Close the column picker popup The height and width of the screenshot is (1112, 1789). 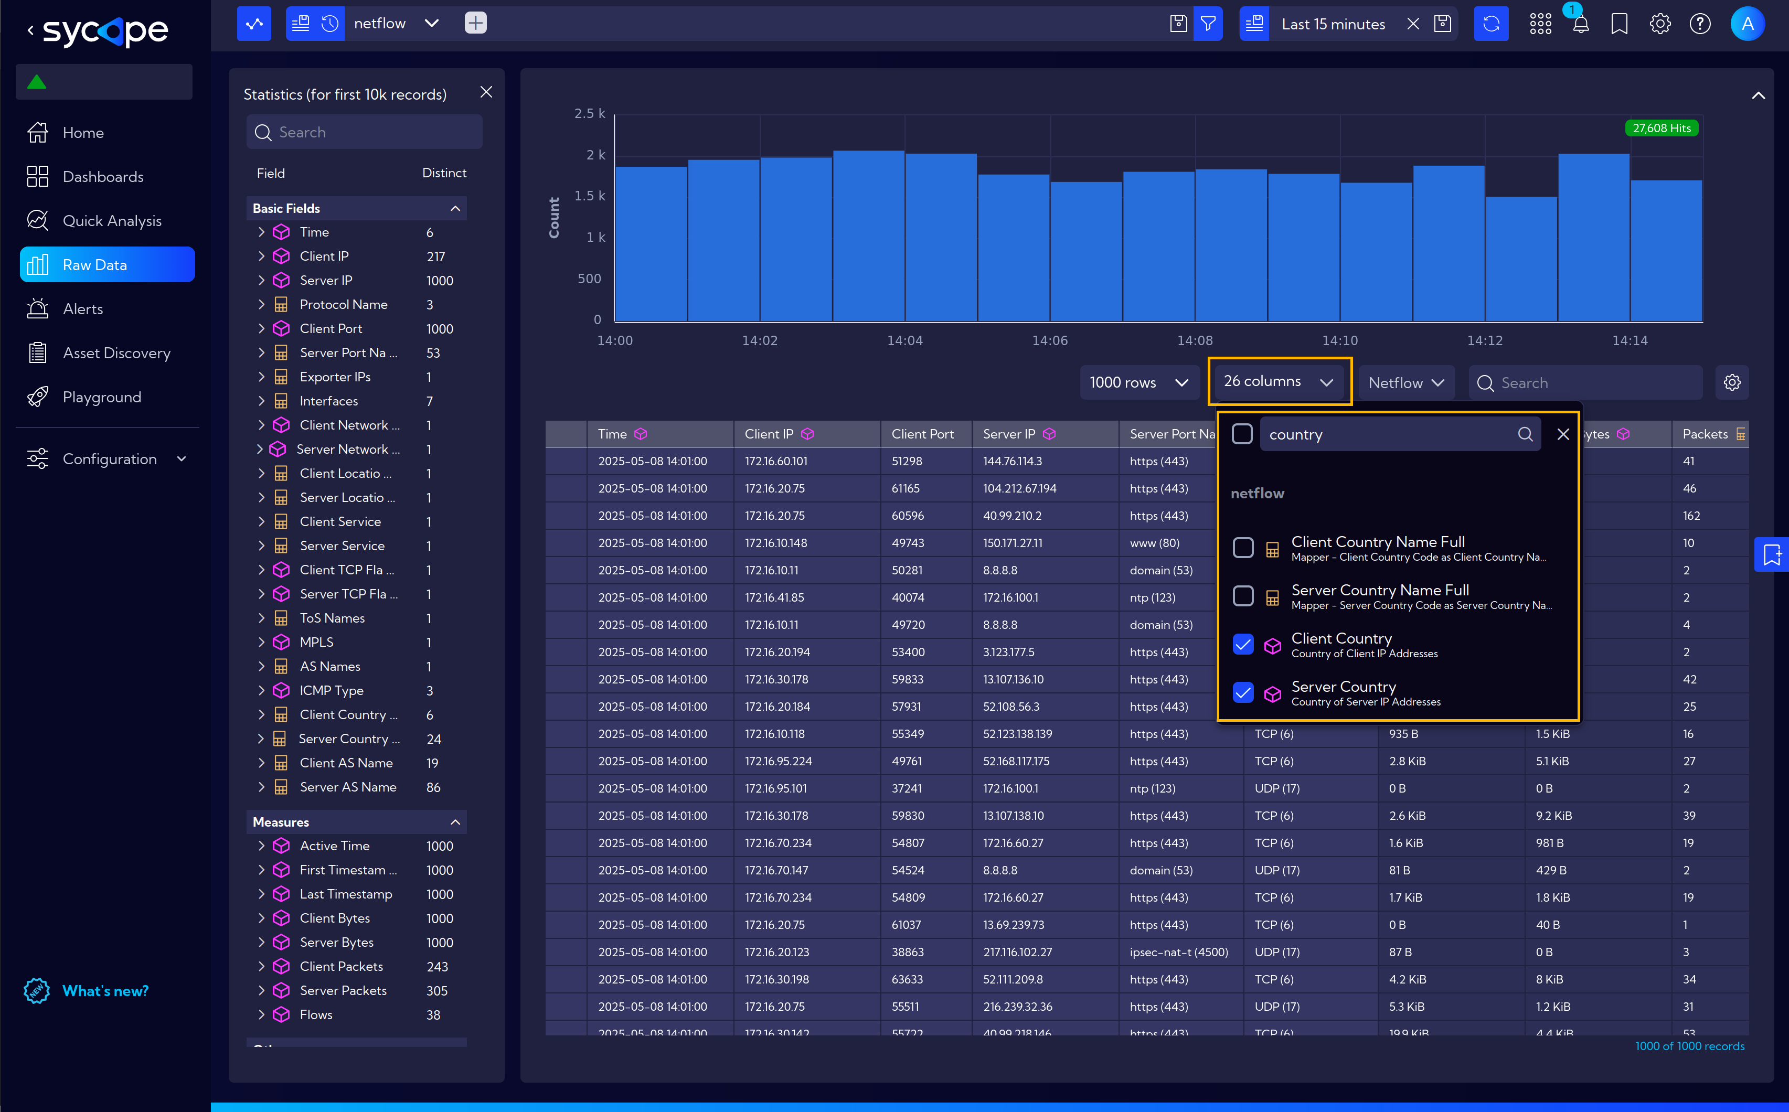point(1563,434)
